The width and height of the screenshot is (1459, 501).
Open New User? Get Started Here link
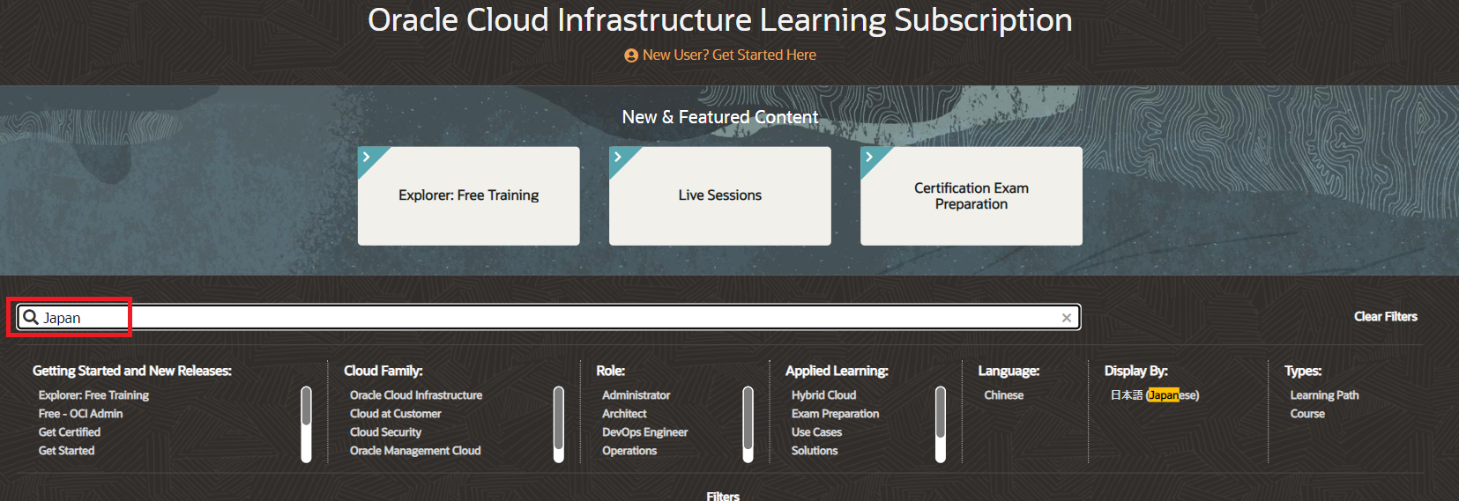(x=729, y=55)
